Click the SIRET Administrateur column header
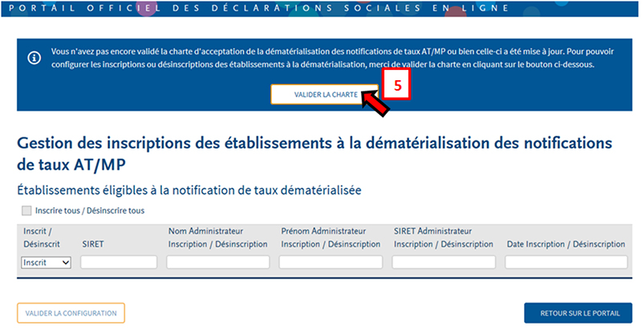Image resolution: width=642 pixels, height=330 pixels. tap(444, 238)
